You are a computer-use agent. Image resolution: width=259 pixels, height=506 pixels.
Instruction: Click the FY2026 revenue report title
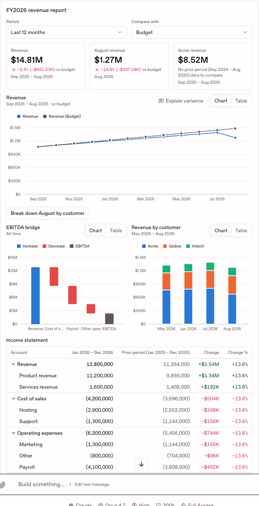36,10
